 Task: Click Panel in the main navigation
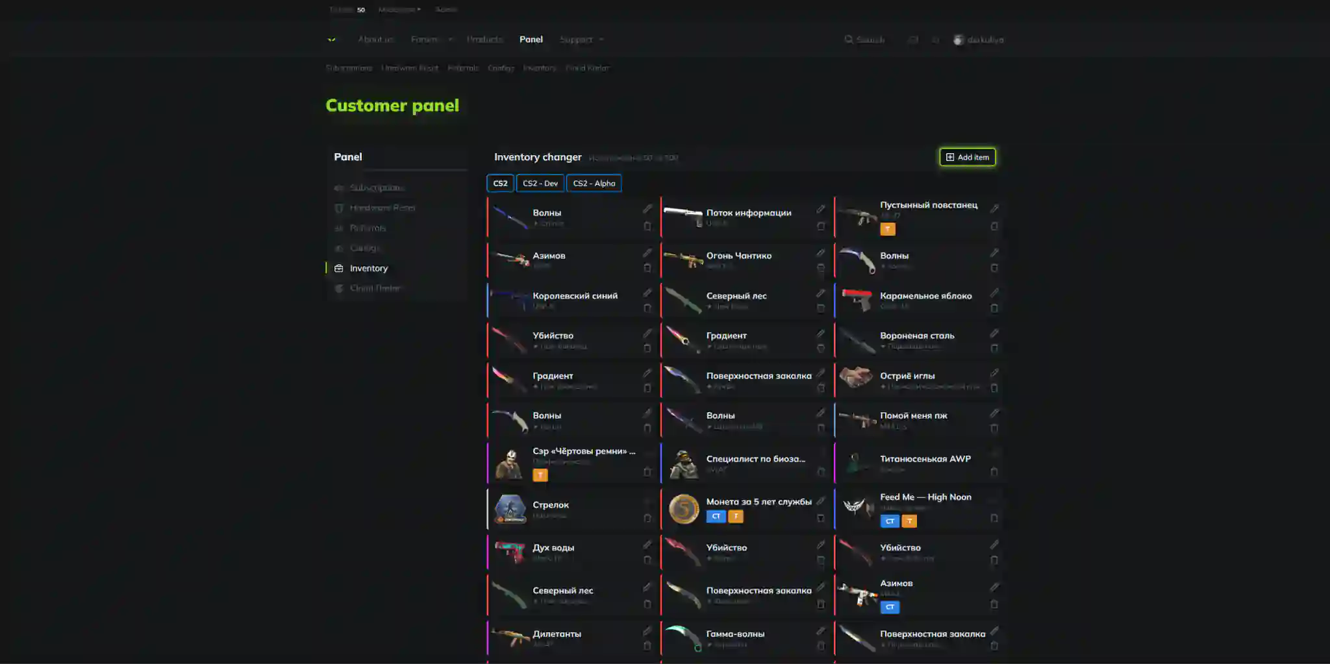click(531, 40)
